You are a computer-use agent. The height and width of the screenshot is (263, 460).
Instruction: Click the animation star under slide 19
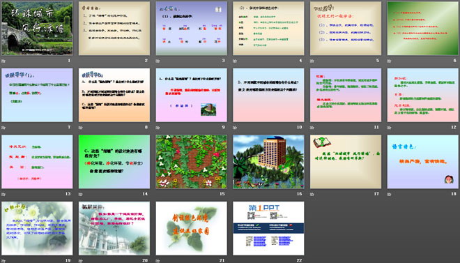(3, 261)
